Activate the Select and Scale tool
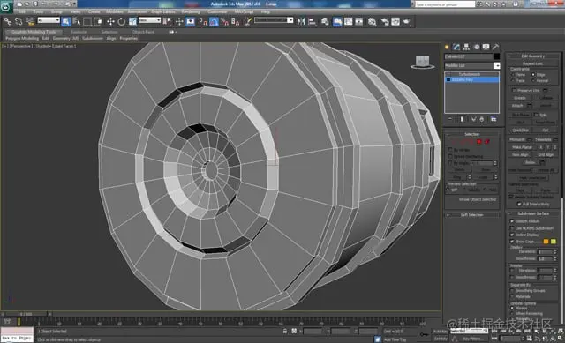 [x=132, y=21]
